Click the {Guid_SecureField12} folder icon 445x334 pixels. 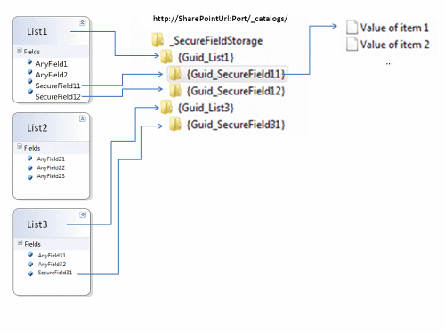175,90
